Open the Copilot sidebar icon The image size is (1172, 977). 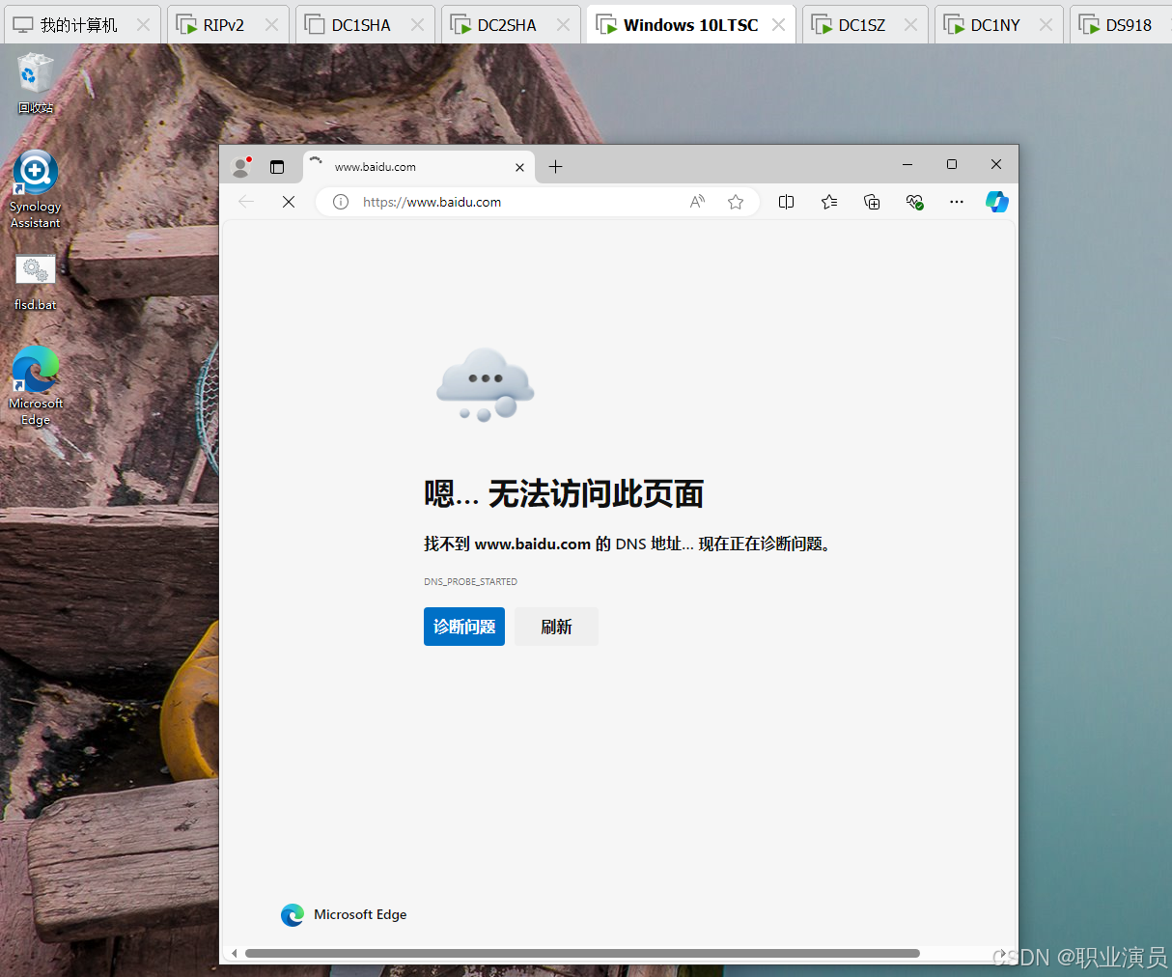[997, 202]
